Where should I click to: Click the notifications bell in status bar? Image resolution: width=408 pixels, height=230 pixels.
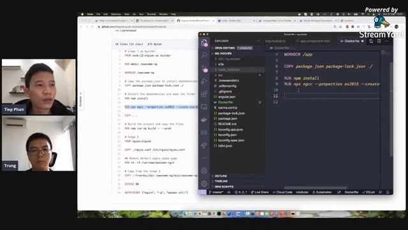tap(388, 192)
